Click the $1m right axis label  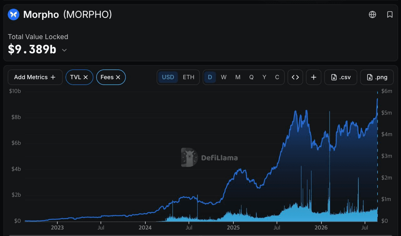[387, 199]
